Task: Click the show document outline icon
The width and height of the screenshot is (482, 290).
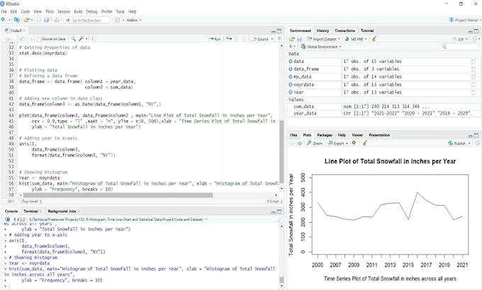Action: pos(279,39)
